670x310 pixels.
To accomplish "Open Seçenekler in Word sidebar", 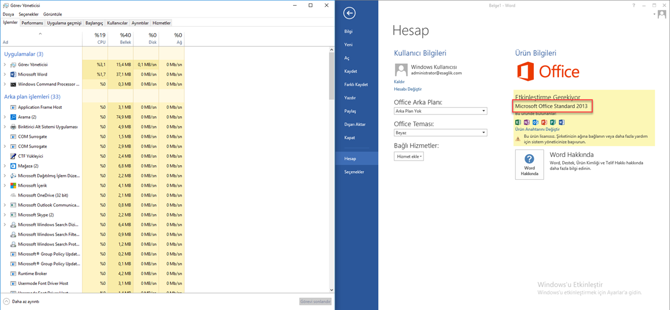I will [x=357, y=172].
